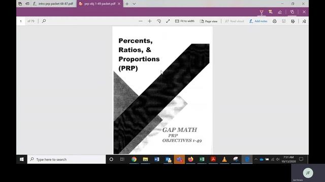Click the Save as icon
Image resolution: width=325 pixels, height=182 pixels.
tap(292, 21)
